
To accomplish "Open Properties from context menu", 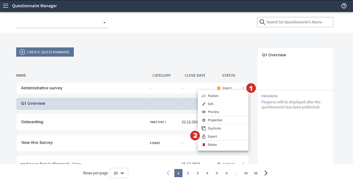I will 215,120.
